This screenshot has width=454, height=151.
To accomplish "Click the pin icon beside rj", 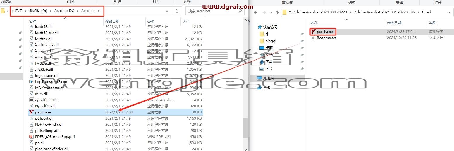I will [302, 34].
